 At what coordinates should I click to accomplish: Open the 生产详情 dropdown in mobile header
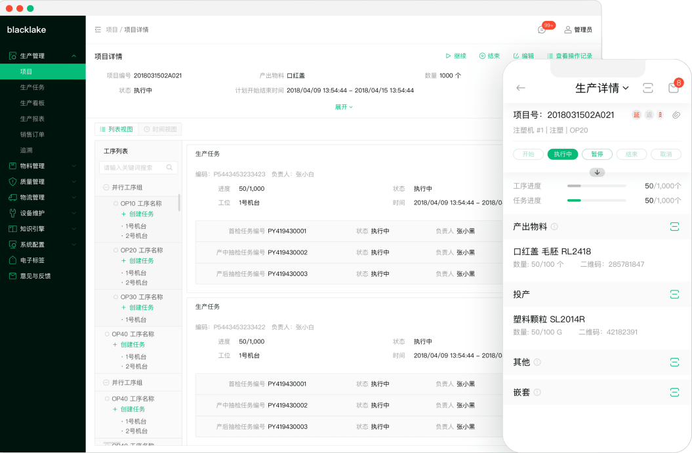coord(602,88)
